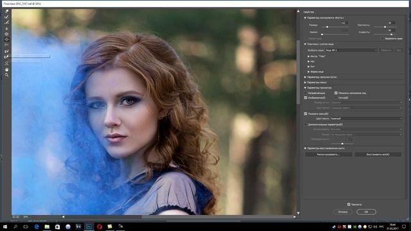The height and width of the screenshot is (231, 411).
Task: Select the Twirl Clockwise tool
Action: [6, 28]
